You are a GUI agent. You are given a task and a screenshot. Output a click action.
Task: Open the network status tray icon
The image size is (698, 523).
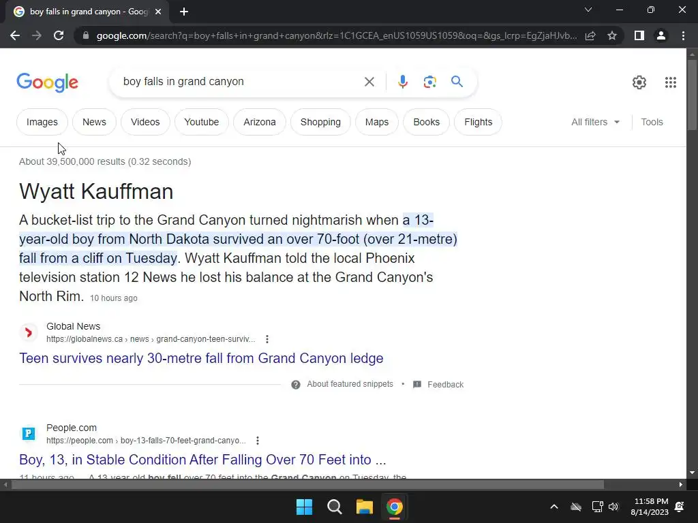click(597, 507)
